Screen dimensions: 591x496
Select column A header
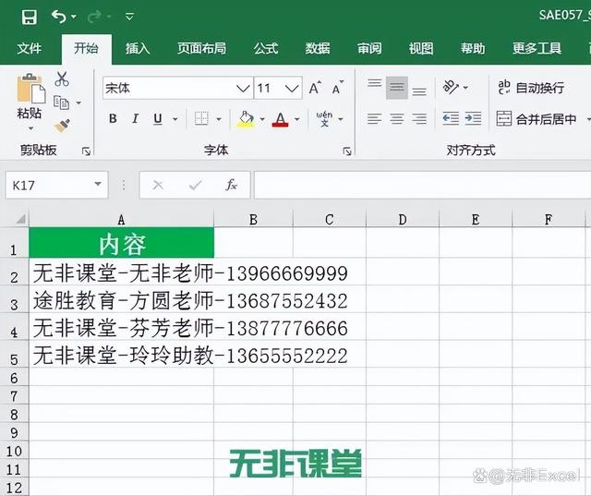tap(121, 219)
